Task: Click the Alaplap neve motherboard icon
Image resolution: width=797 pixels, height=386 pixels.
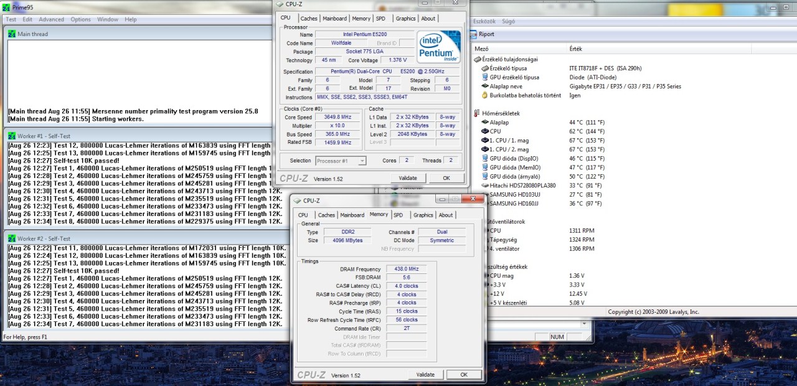Action: pyautogui.click(x=485, y=87)
